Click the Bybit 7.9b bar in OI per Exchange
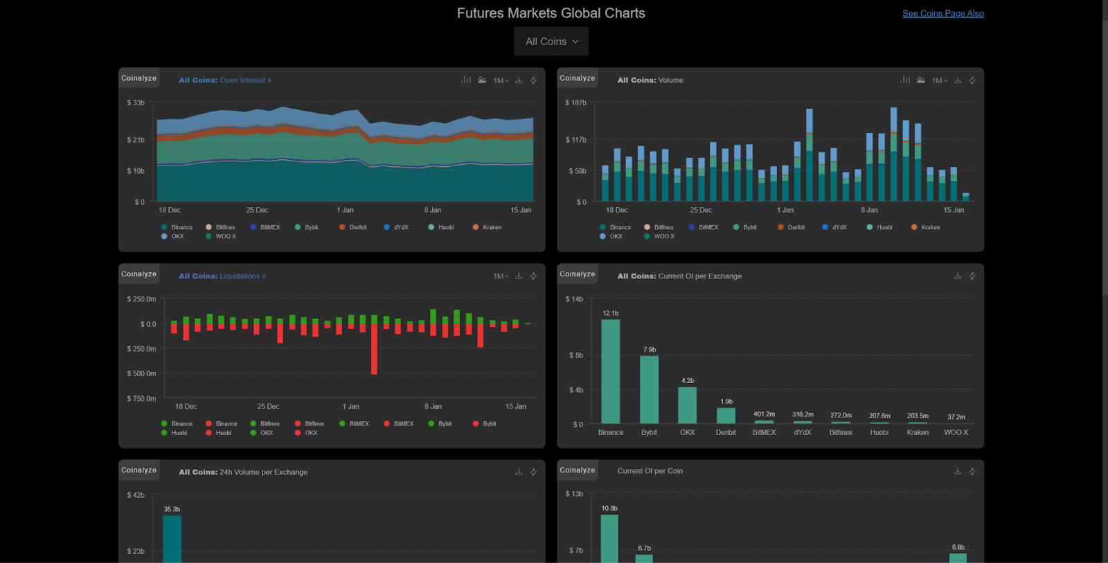The image size is (1108, 563). (x=649, y=389)
